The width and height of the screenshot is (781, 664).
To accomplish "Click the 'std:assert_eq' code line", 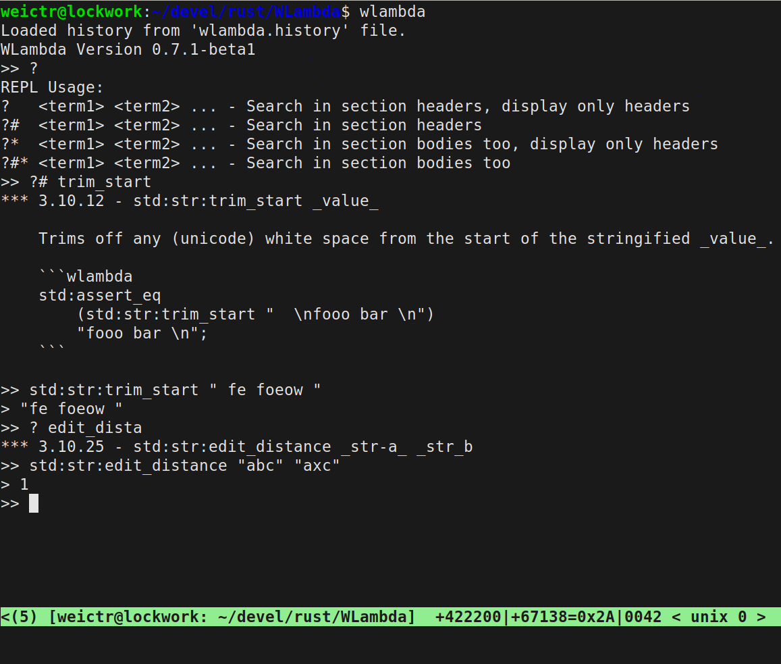I will pos(100,295).
